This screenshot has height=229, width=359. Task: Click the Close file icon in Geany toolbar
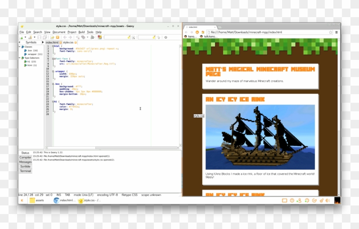point(57,37)
